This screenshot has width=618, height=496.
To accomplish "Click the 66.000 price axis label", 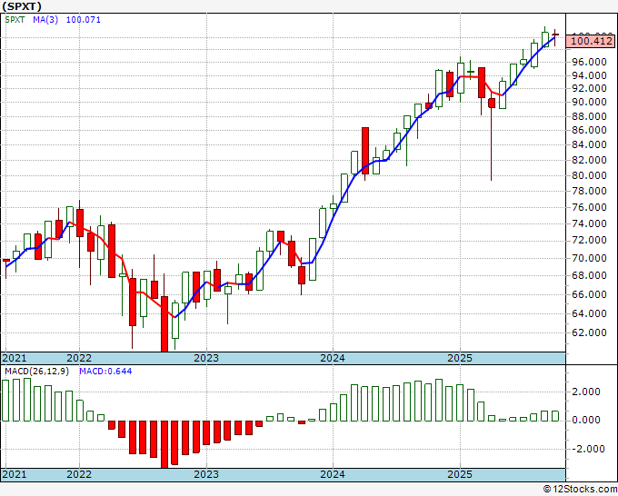I will coord(589,294).
